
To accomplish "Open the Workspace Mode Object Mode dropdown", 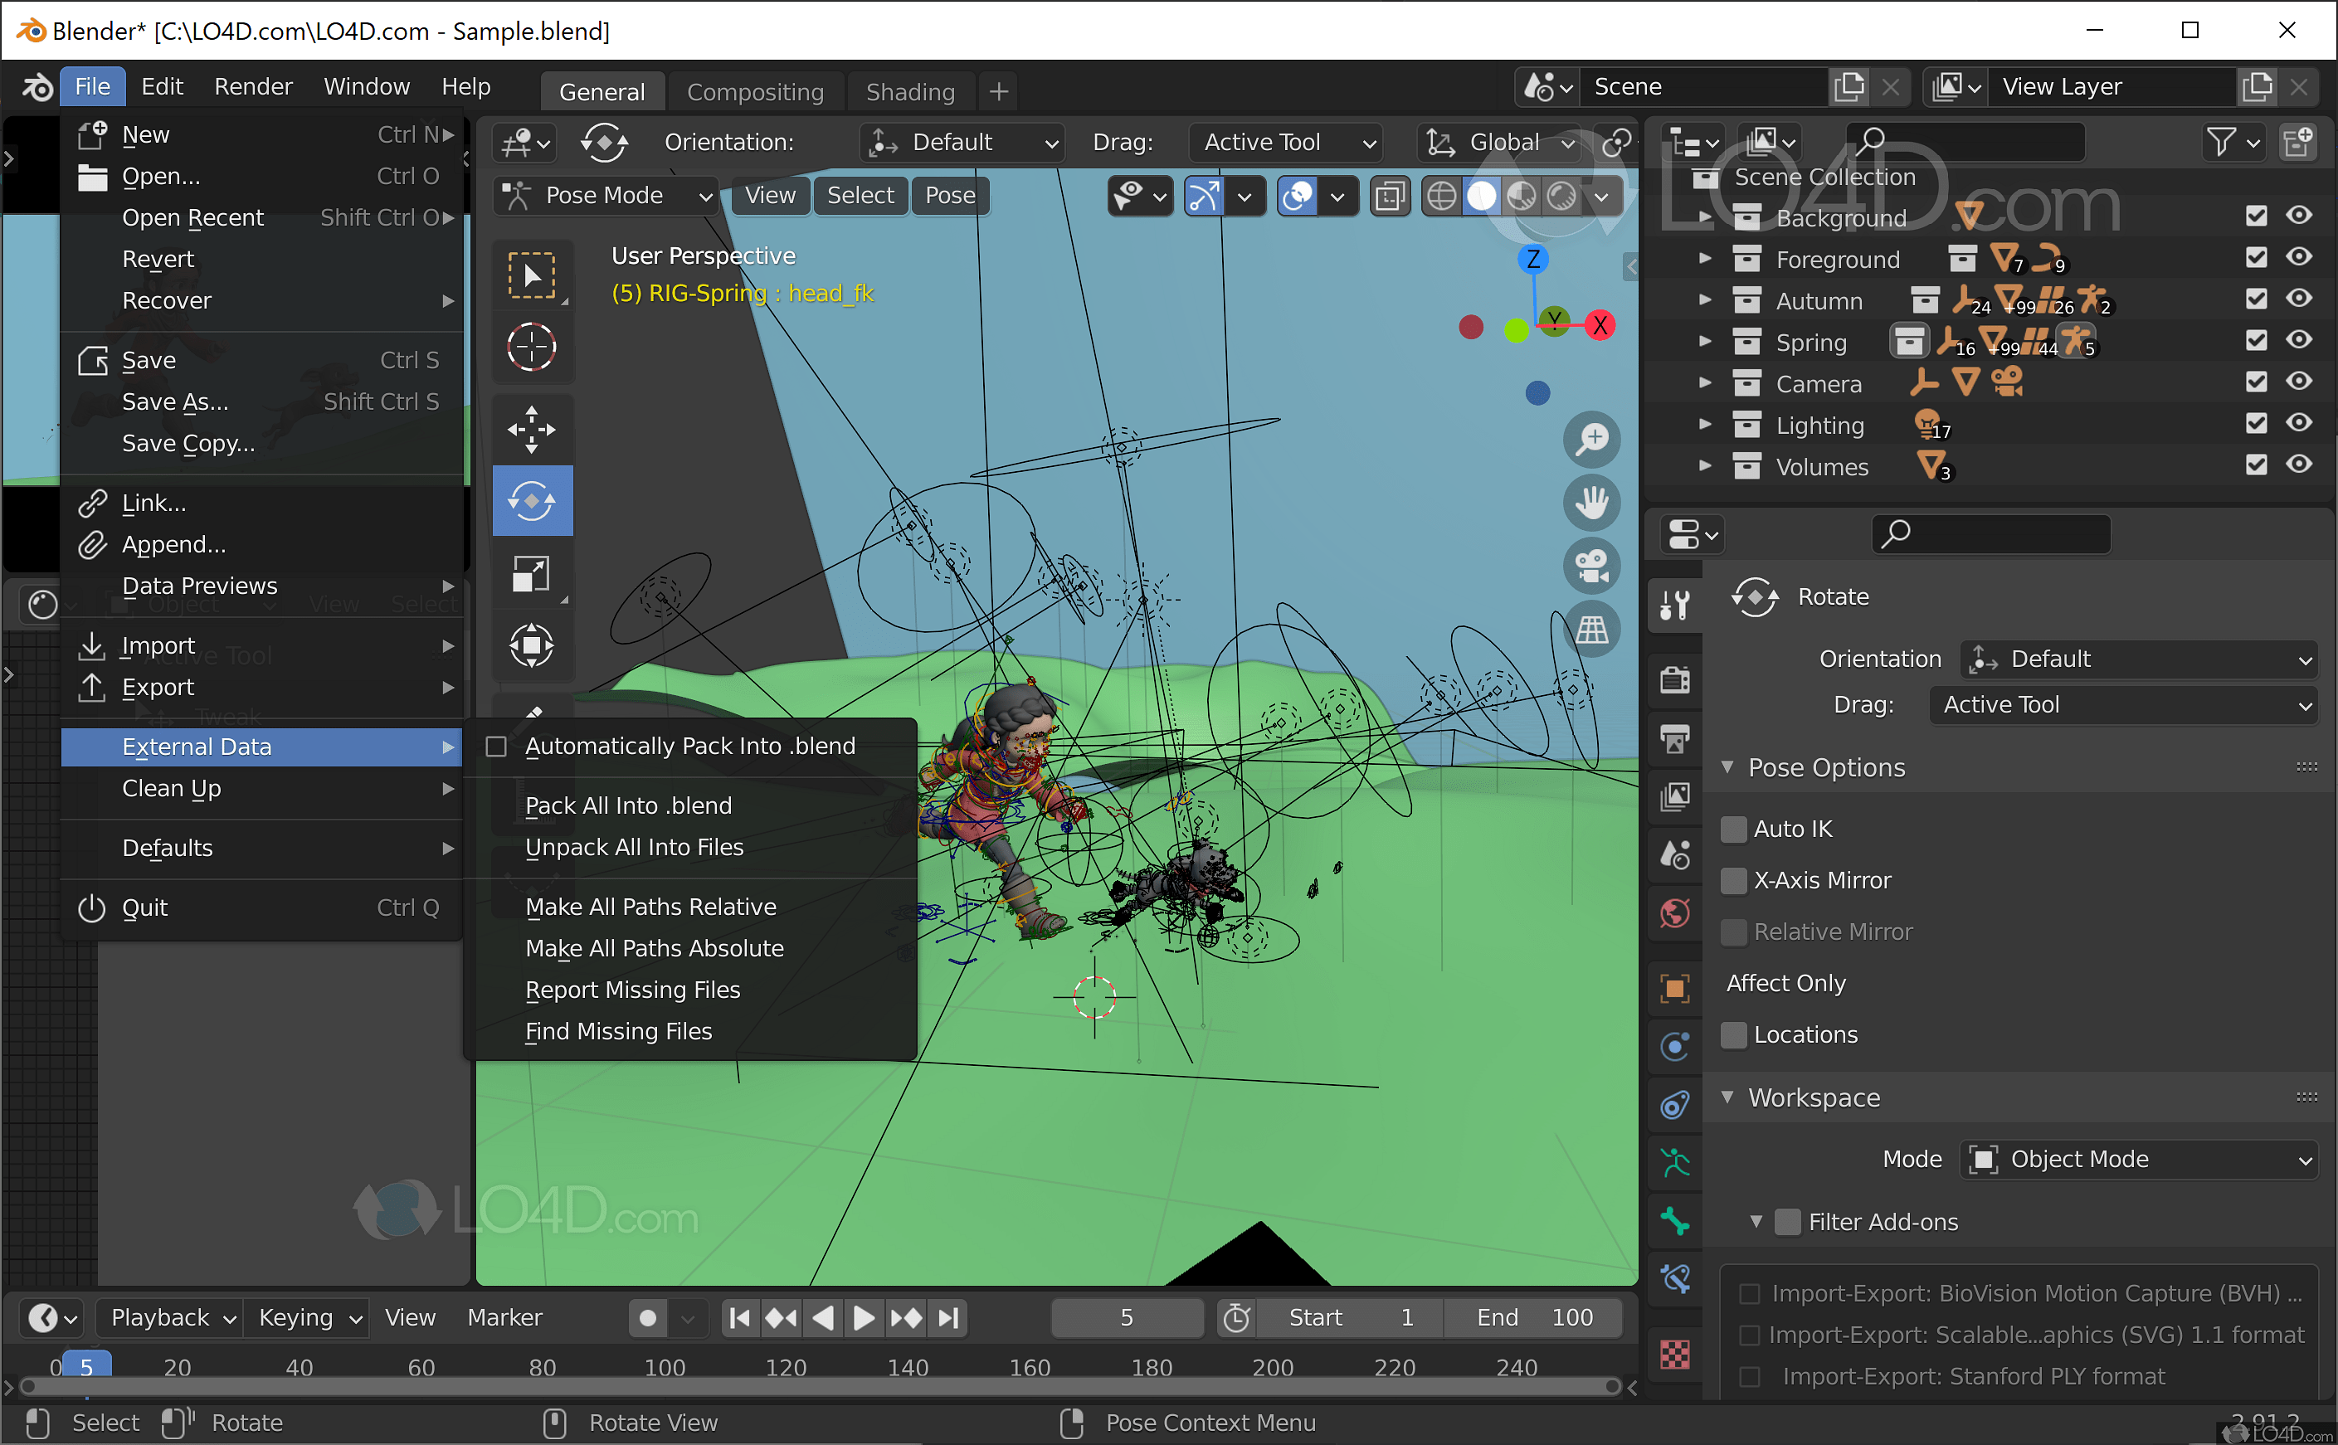I will (x=2137, y=1160).
